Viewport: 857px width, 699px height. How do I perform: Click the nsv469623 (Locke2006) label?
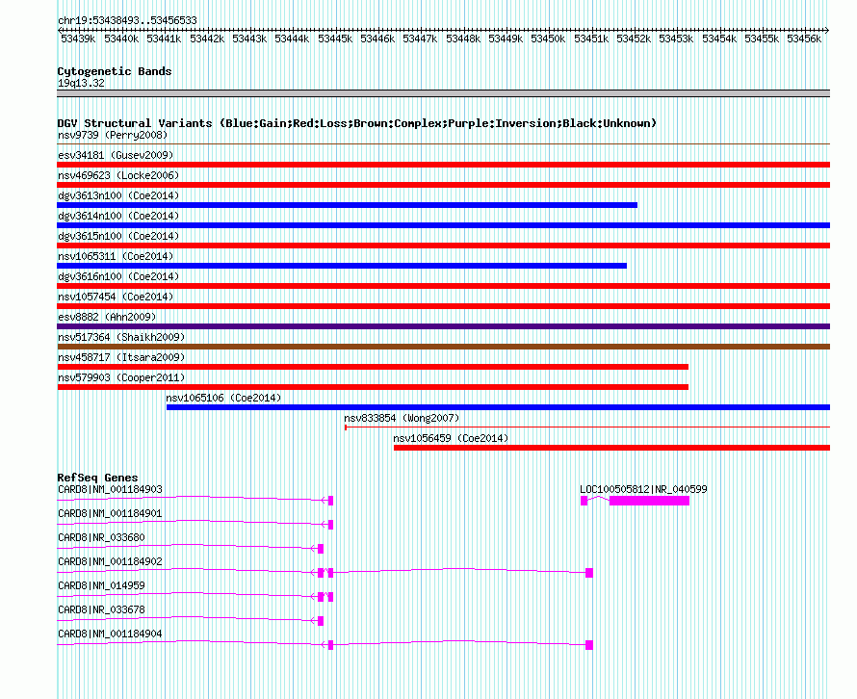point(118,175)
